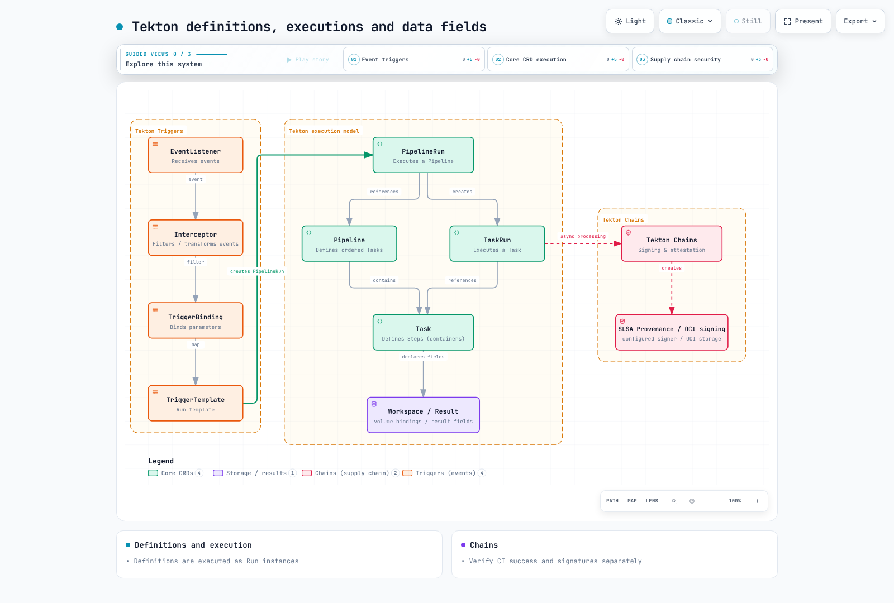Image resolution: width=894 pixels, height=603 pixels.
Task: Click the Pipeline node code icon
Action: click(x=309, y=233)
